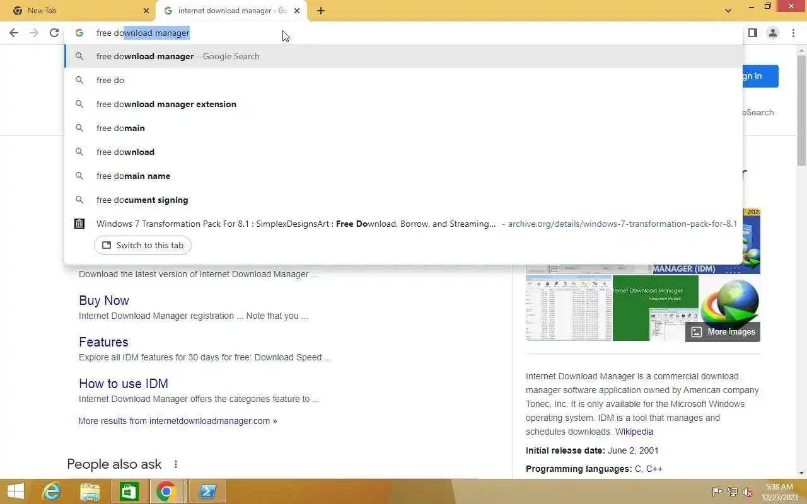Click the 'More images' button
The height and width of the screenshot is (504, 807).
723,331
